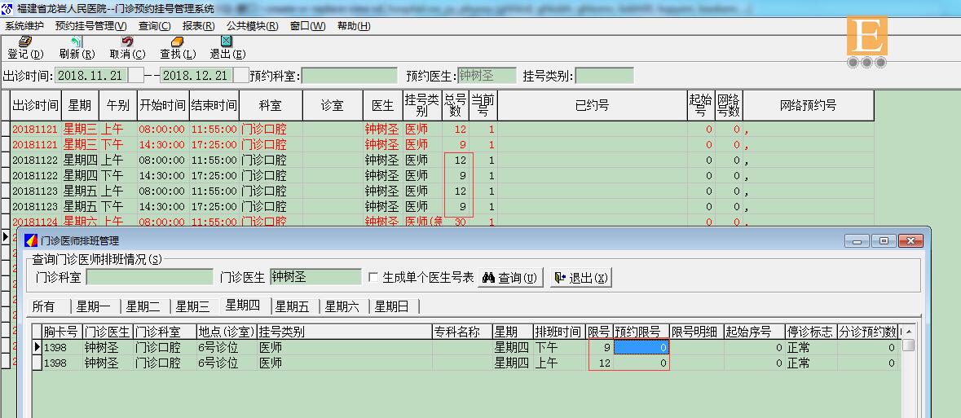The image size is (961, 418).
Task: Click the 门诊医生 field in dialog
Action: pos(315,277)
